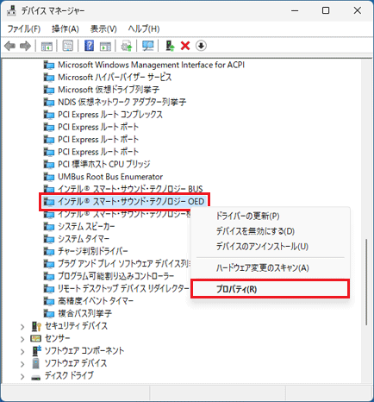Expand the セキュリティ デバイス category
Screen dimensions: 374x402
(x=22, y=327)
